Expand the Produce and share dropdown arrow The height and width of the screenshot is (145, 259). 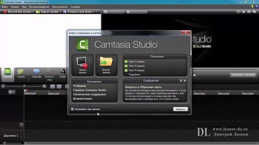pyautogui.click(x=93, y=12)
